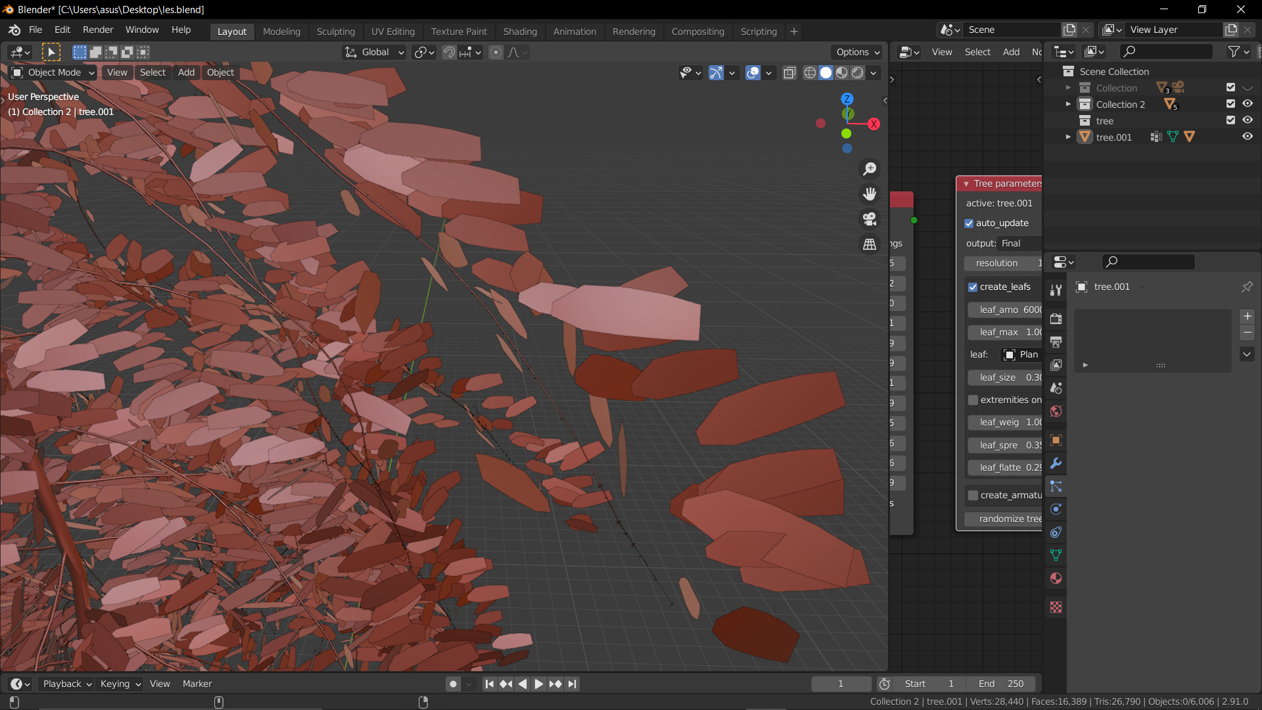The image size is (1262, 710).
Task: Open the Particle properties tab
Action: [1056, 486]
